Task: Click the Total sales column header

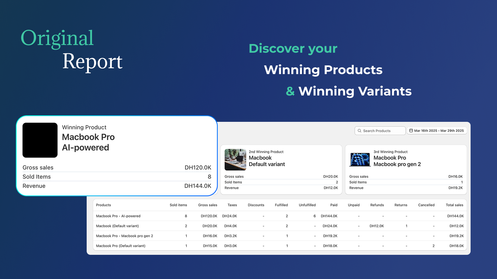Action: [454, 205]
